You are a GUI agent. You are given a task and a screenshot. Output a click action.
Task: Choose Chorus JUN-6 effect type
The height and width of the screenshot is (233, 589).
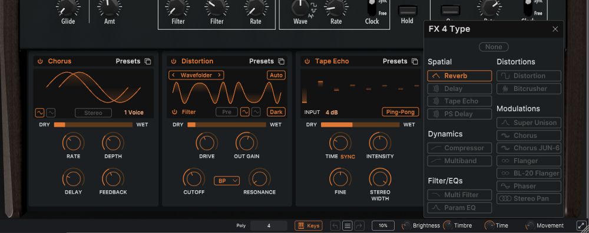529,148
